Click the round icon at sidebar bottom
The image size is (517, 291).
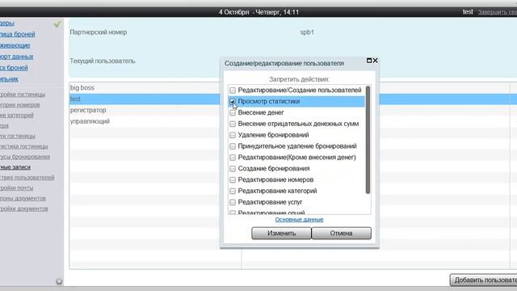point(59,281)
